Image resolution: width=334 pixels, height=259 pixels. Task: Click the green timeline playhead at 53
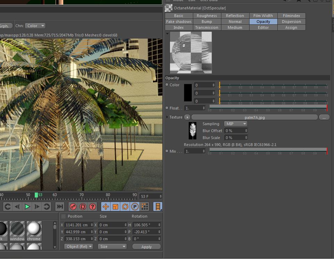click(36, 195)
